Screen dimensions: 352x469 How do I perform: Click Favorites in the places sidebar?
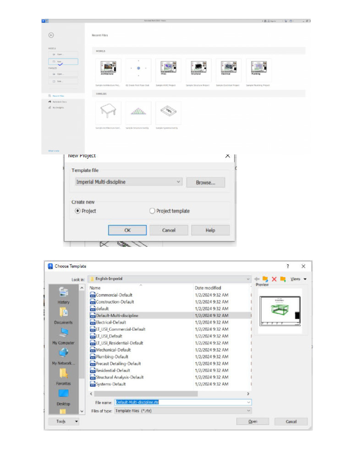(63, 377)
